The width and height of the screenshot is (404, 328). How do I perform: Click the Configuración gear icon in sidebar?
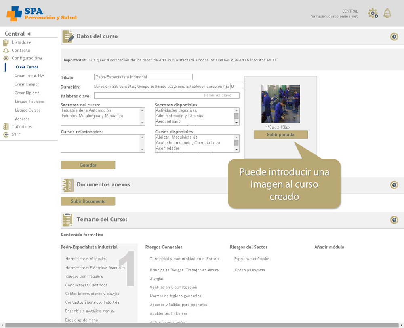tap(6, 58)
